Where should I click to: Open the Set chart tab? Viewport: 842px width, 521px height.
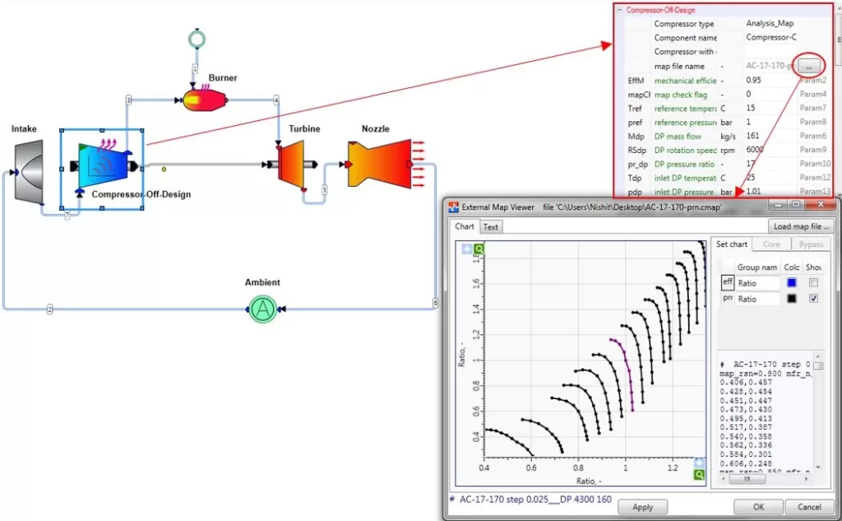coord(731,244)
